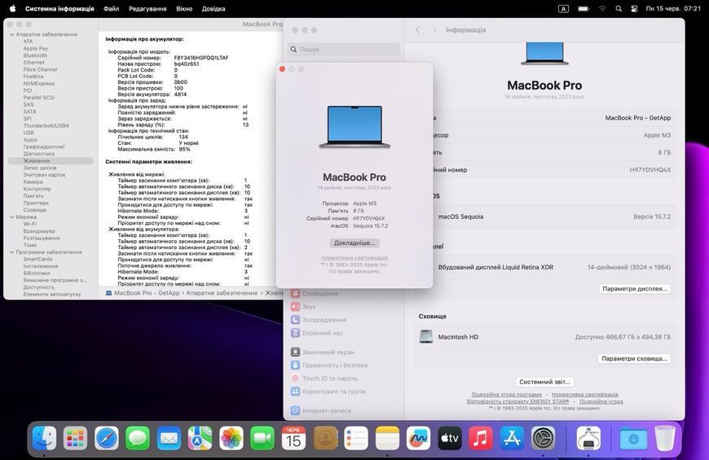Click the keyboard input source indicator

(x=563, y=9)
